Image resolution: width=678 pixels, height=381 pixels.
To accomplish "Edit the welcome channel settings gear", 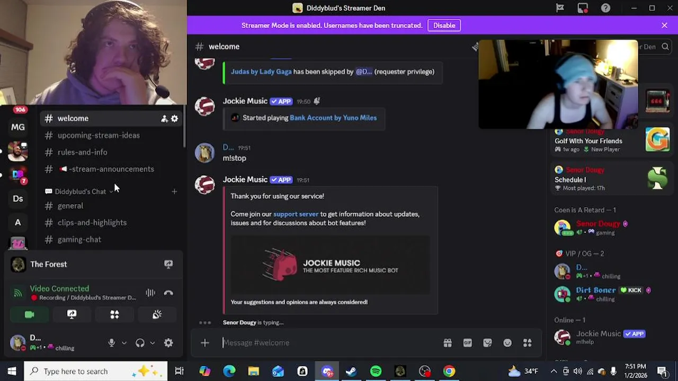I will click(174, 119).
